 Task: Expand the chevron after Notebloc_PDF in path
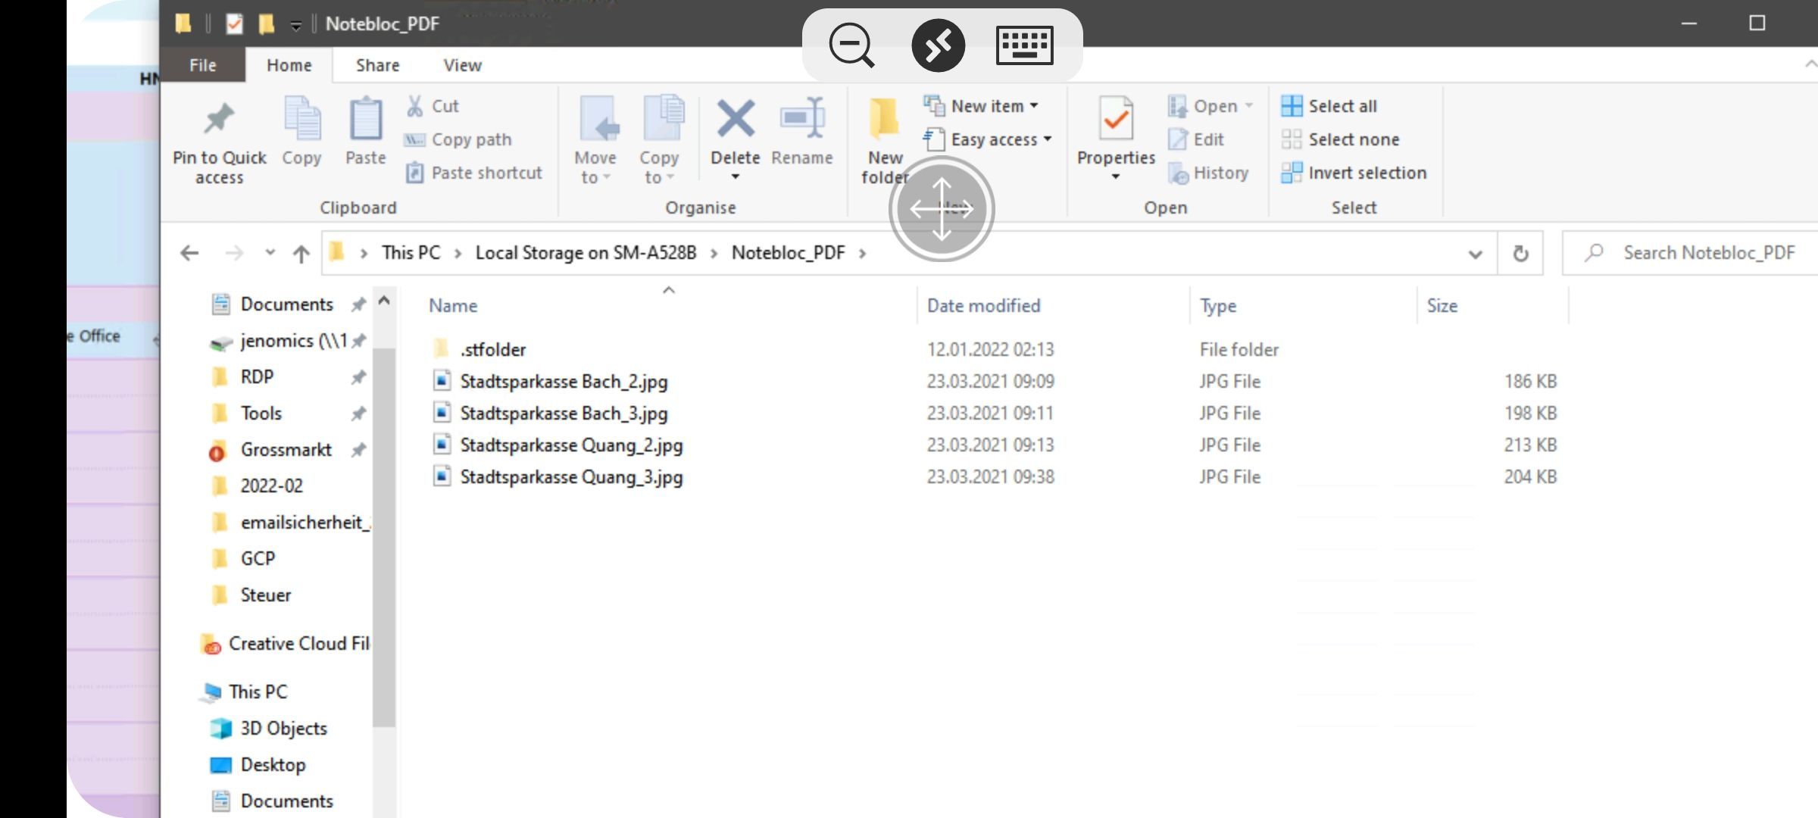[x=862, y=253]
